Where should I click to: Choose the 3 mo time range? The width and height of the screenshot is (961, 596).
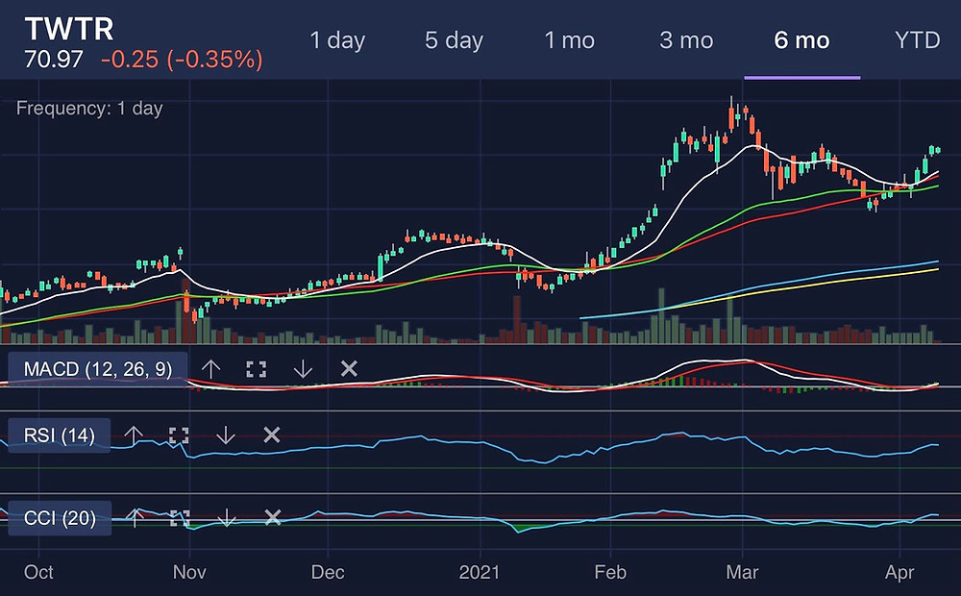pyautogui.click(x=686, y=40)
